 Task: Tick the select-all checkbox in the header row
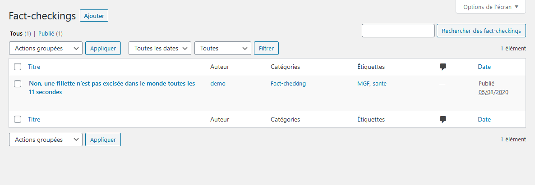18,67
